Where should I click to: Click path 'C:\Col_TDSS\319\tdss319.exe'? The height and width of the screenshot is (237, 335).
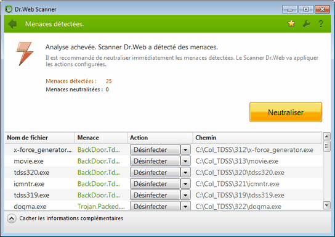[x=240, y=195]
